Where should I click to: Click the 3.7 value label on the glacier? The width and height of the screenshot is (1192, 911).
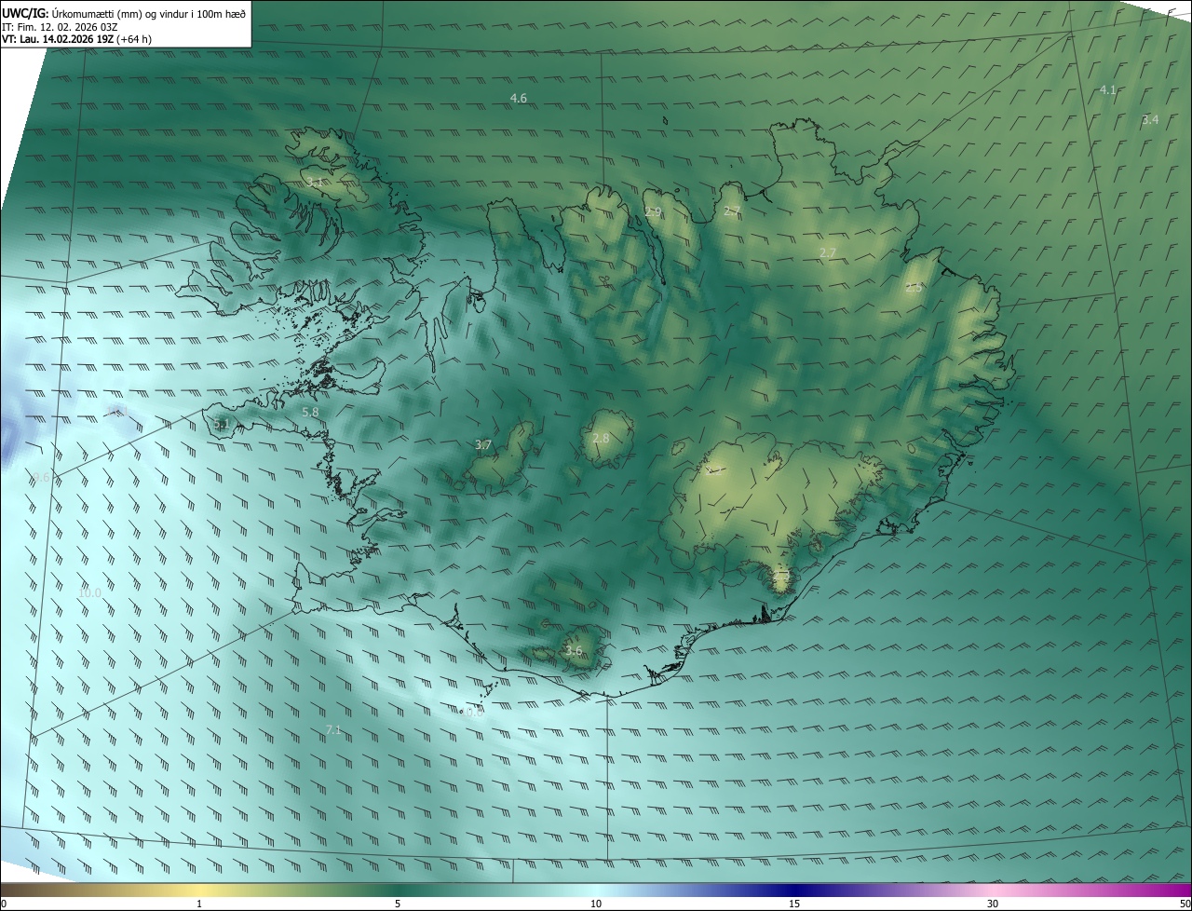[x=482, y=445]
